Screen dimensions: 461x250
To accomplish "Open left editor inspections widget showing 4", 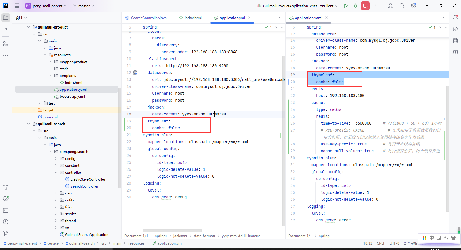I will pos(268,27).
